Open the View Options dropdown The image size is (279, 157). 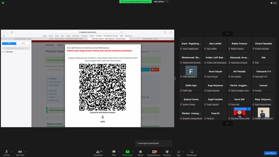161,2
